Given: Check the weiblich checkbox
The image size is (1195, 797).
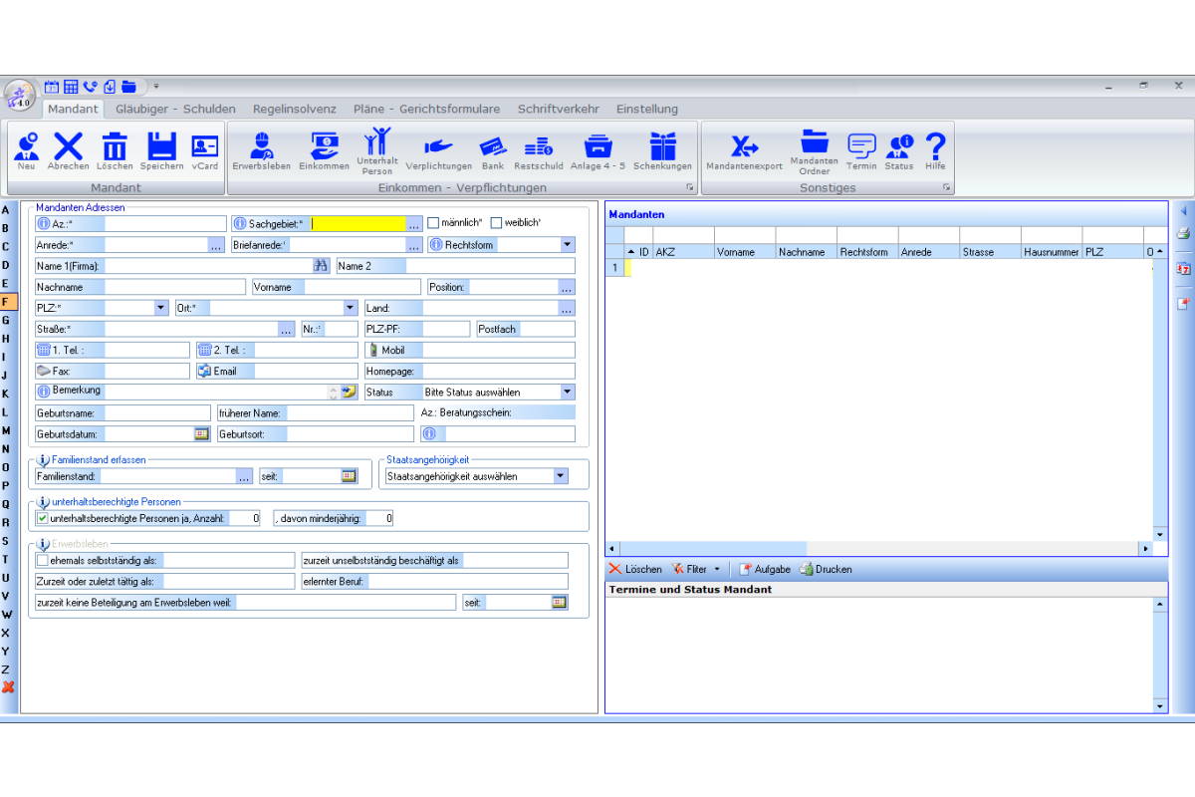Looking at the screenshot, I should [496, 223].
